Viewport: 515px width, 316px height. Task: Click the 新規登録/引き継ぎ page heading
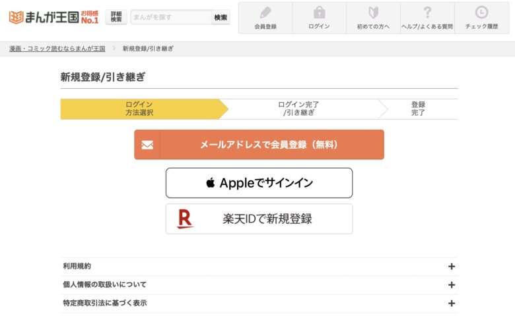pos(103,77)
